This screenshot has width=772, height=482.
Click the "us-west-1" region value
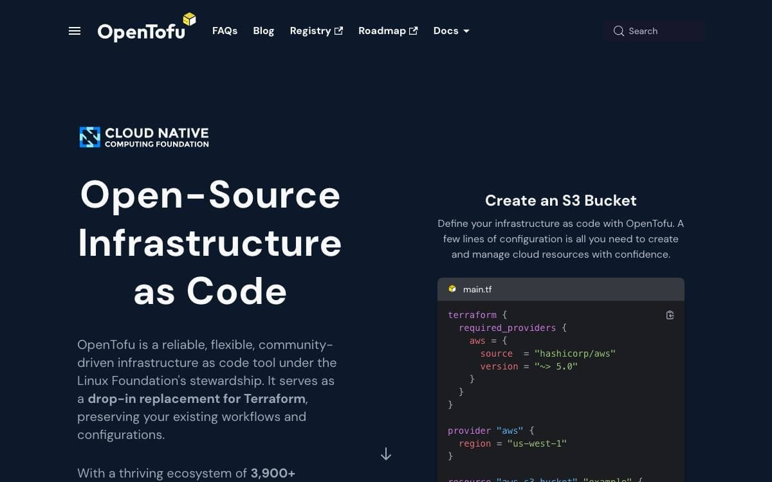(x=537, y=443)
